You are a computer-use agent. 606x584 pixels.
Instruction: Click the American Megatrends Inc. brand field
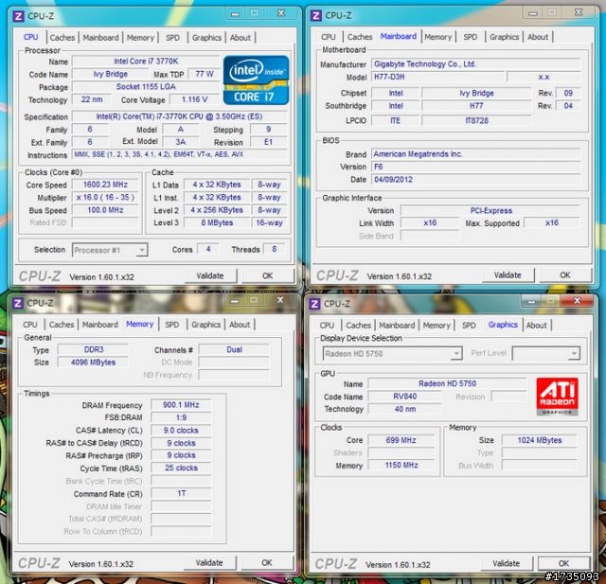pyautogui.click(x=476, y=154)
